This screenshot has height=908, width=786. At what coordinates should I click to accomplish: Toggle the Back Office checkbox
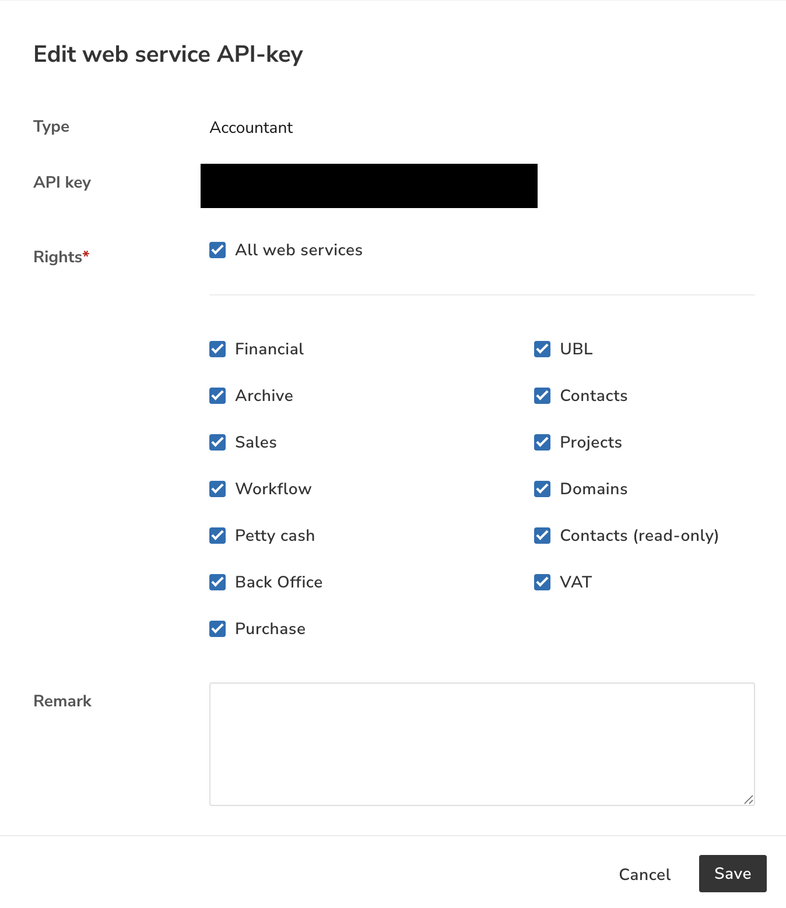pyautogui.click(x=217, y=582)
